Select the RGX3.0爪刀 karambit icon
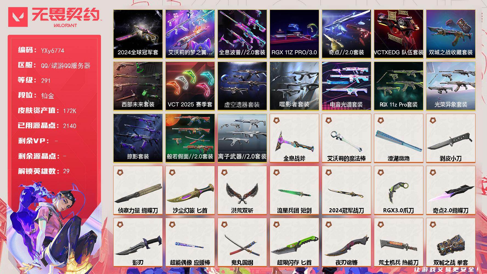Image resolution: width=487 pixels, height=274 pixels. (x=398, y=193)
